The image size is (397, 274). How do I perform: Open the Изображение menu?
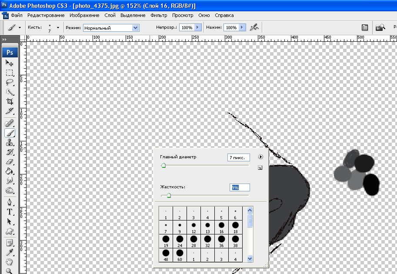pos(84,15)
